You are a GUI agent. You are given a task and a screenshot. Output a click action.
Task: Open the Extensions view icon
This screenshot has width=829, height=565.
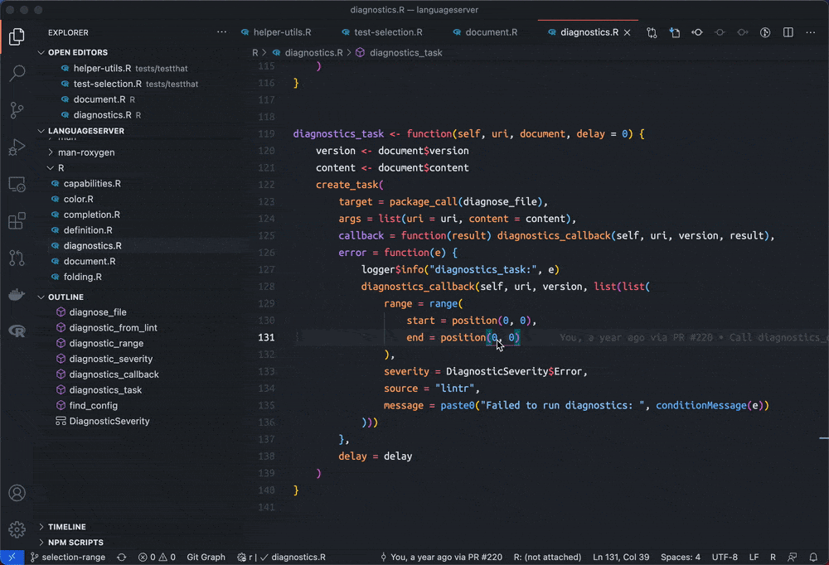[17, 221]
